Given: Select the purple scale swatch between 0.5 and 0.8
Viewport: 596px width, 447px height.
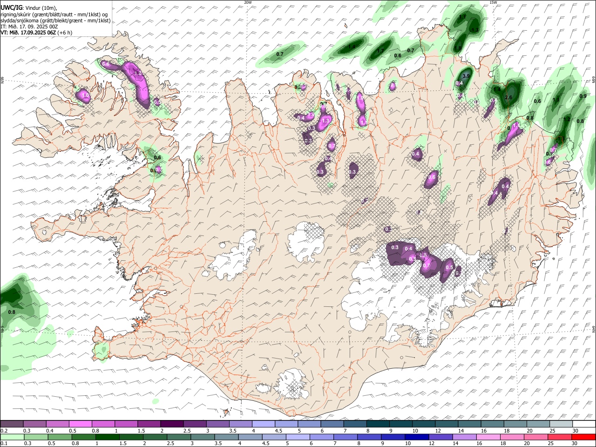Looking at the screenshot, I should 80,424.
